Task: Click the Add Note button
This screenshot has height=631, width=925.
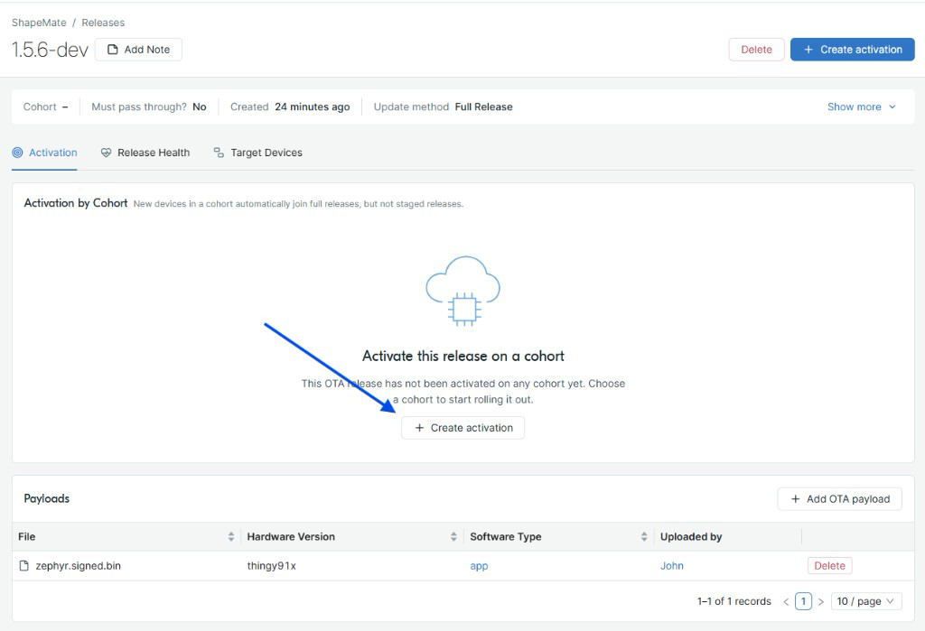Action: [x=138, y=50]
